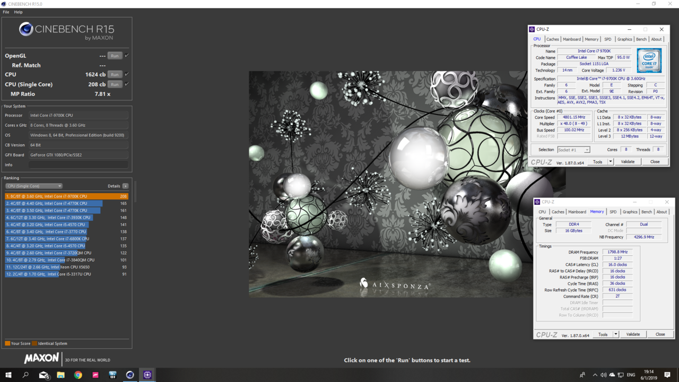Open OneDrive from the system tray

point(612,375)
